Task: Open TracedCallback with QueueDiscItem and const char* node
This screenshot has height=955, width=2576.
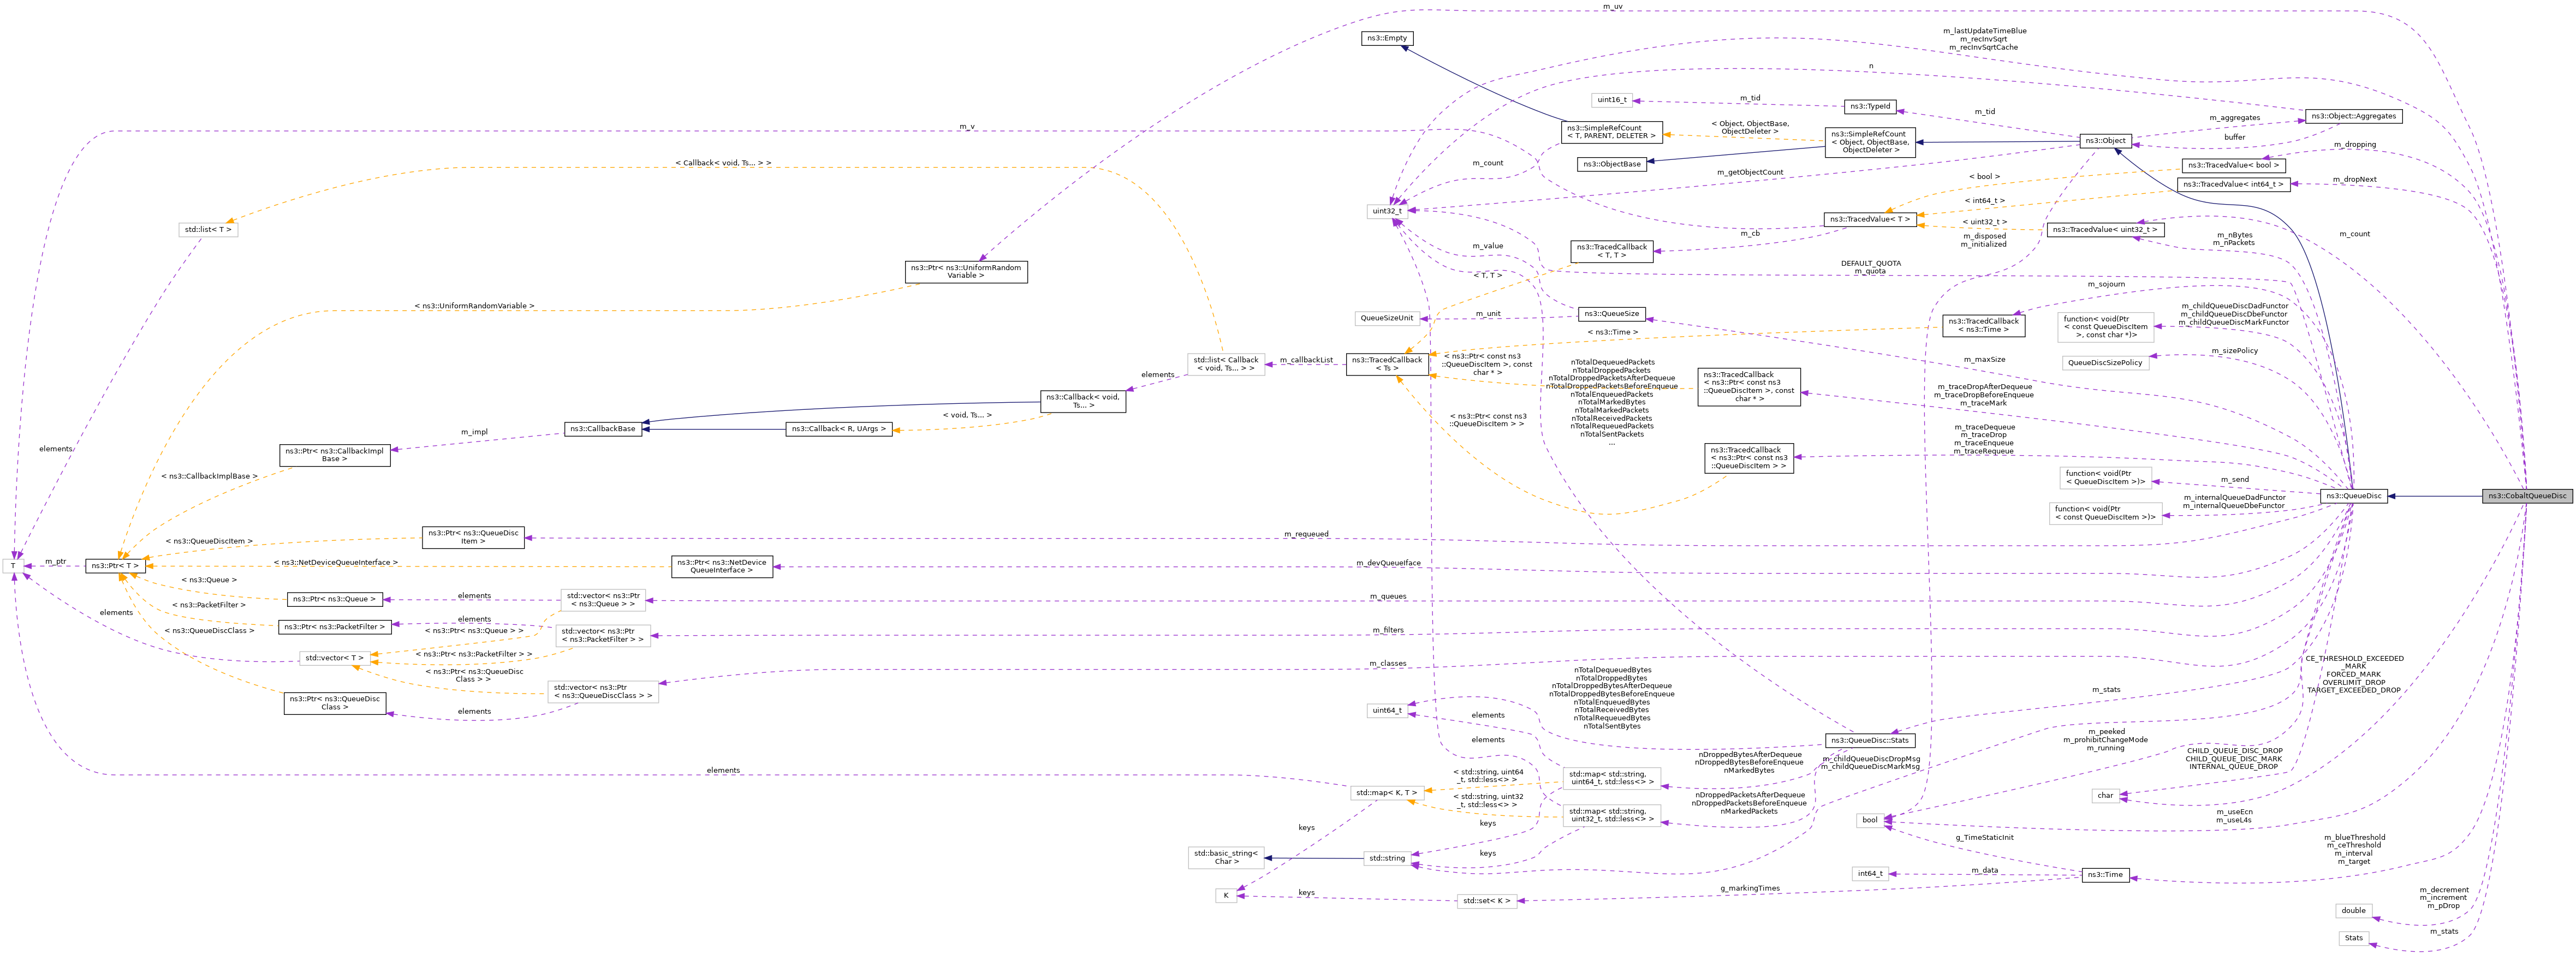Action: (x=1748, y=387)
